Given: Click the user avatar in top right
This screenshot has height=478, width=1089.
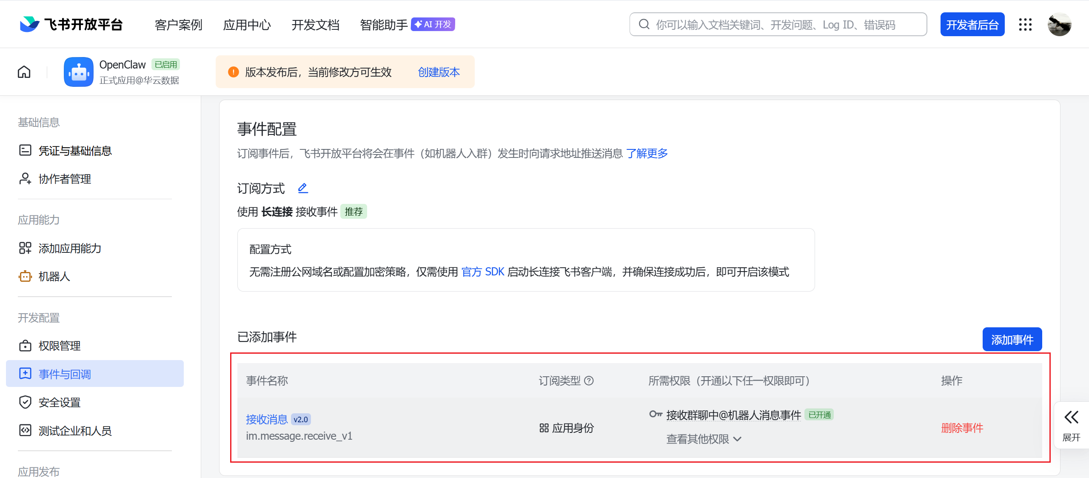Looking at the screenshot, I should (1059, 25).
